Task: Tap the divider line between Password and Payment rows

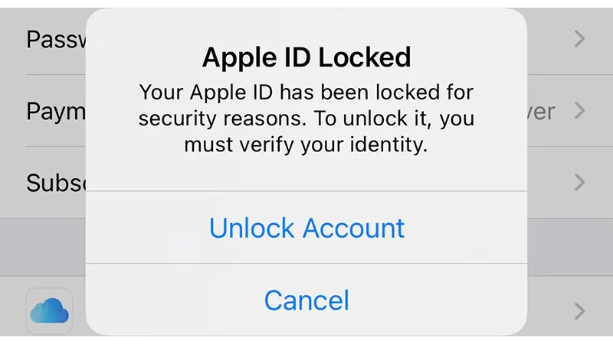Action: [55, 75]
